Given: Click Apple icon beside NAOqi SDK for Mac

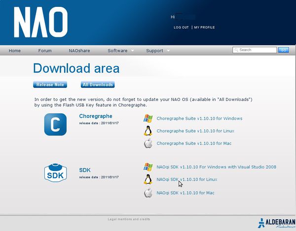Looking at the screenshot, I should [148, 193].
